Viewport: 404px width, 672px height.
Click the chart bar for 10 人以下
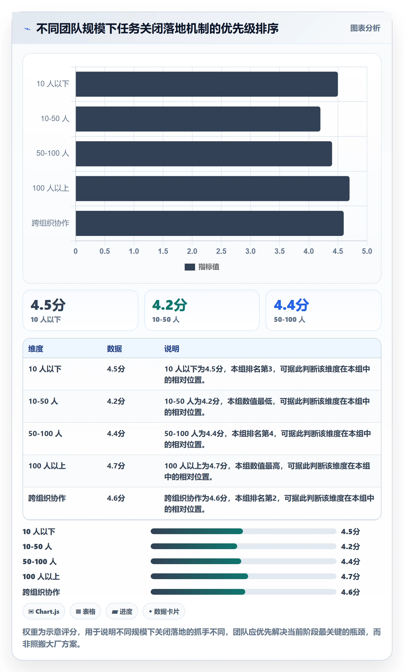pyautogui.click(x=207, y=84)
